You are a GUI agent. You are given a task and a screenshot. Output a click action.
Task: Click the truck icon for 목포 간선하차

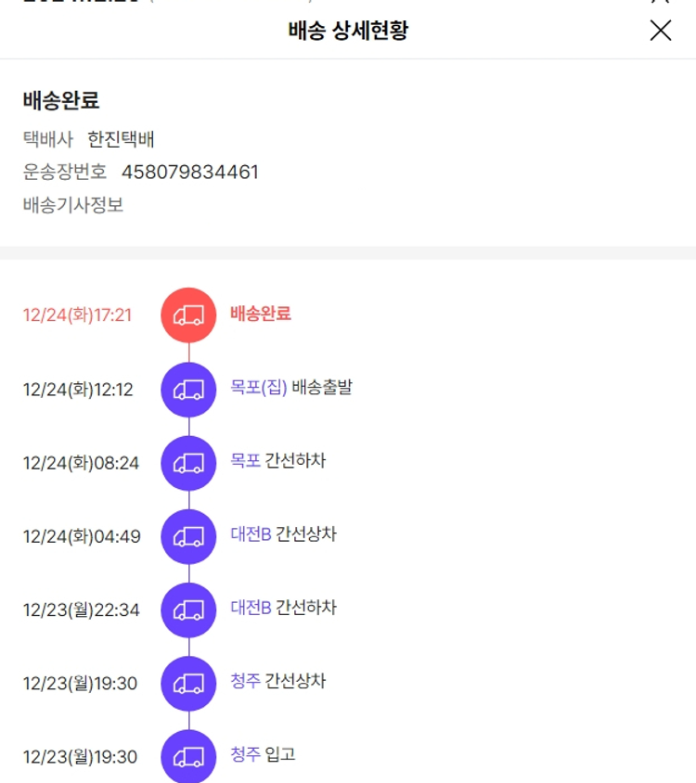(x=188, y=462)
